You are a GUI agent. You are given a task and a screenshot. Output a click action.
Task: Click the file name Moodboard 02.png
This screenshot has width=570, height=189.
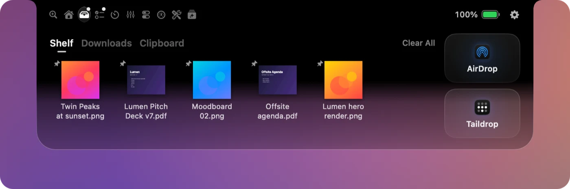coord(212,112)
